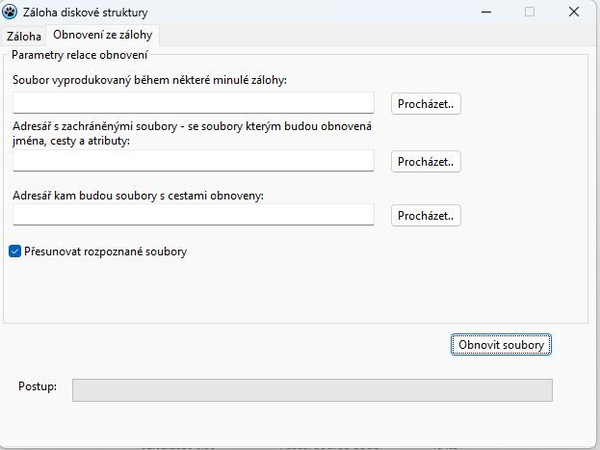Screen dimensions: 600x450
Task: Click the greyed-out maximize window button
Action: click(530, 12)
